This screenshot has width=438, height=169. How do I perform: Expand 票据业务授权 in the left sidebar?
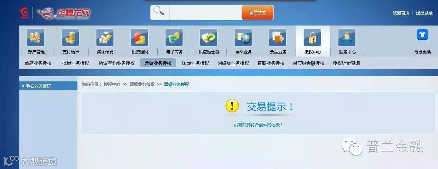point(48,86)
